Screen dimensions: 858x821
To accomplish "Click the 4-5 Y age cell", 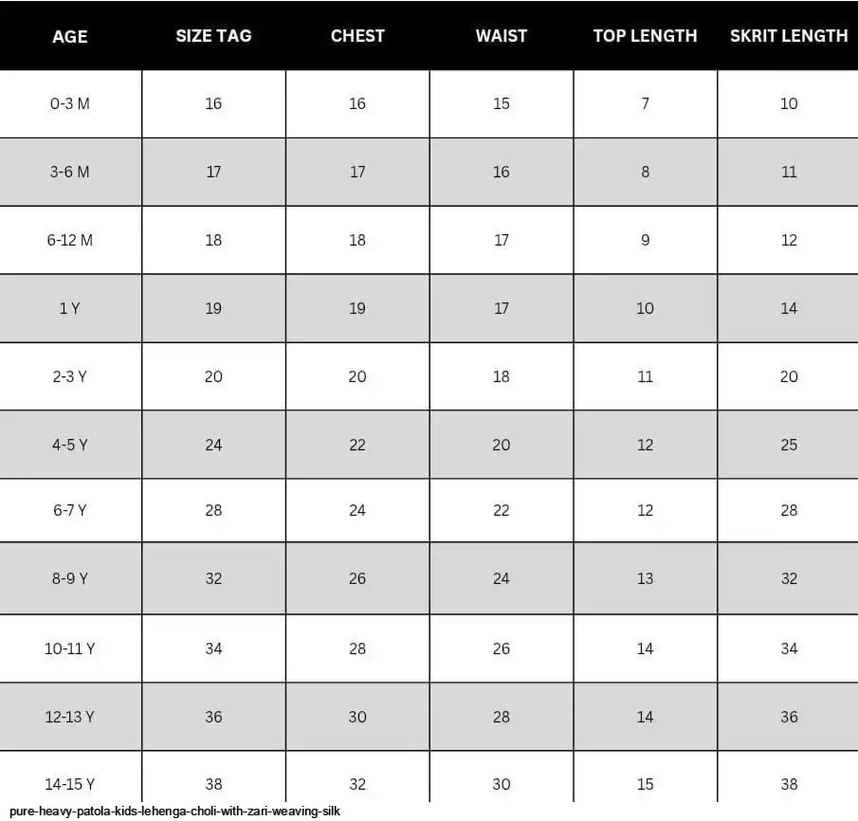I will tap(70, 445).
